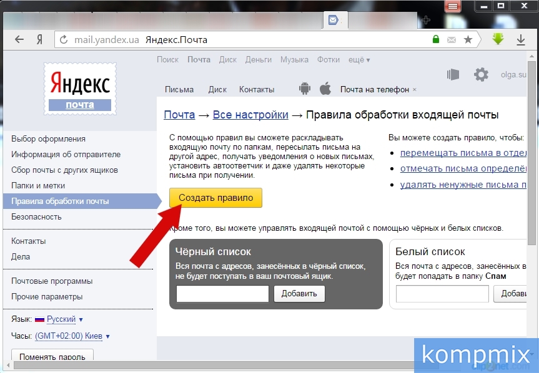The height and width of the screenshot is (373, 539).
Task: Click the 'Почта' breadcrumb link
Action: click(x=179, y=115)
